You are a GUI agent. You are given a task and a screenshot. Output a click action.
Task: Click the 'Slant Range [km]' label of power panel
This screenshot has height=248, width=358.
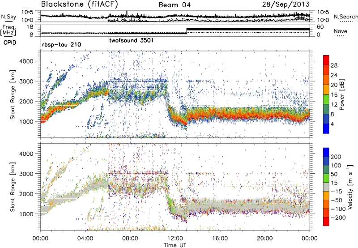coord(13,94)
